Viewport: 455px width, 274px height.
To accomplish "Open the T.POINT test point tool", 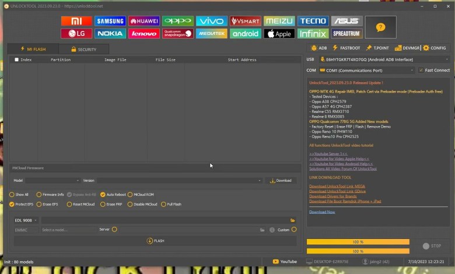I will [x=377, y=48].
